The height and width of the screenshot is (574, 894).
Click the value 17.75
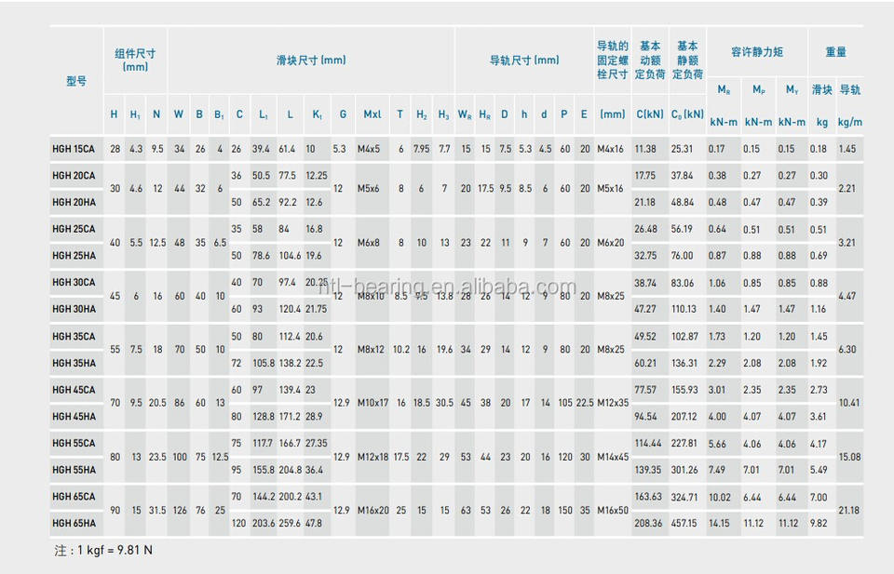coord(645,176)
